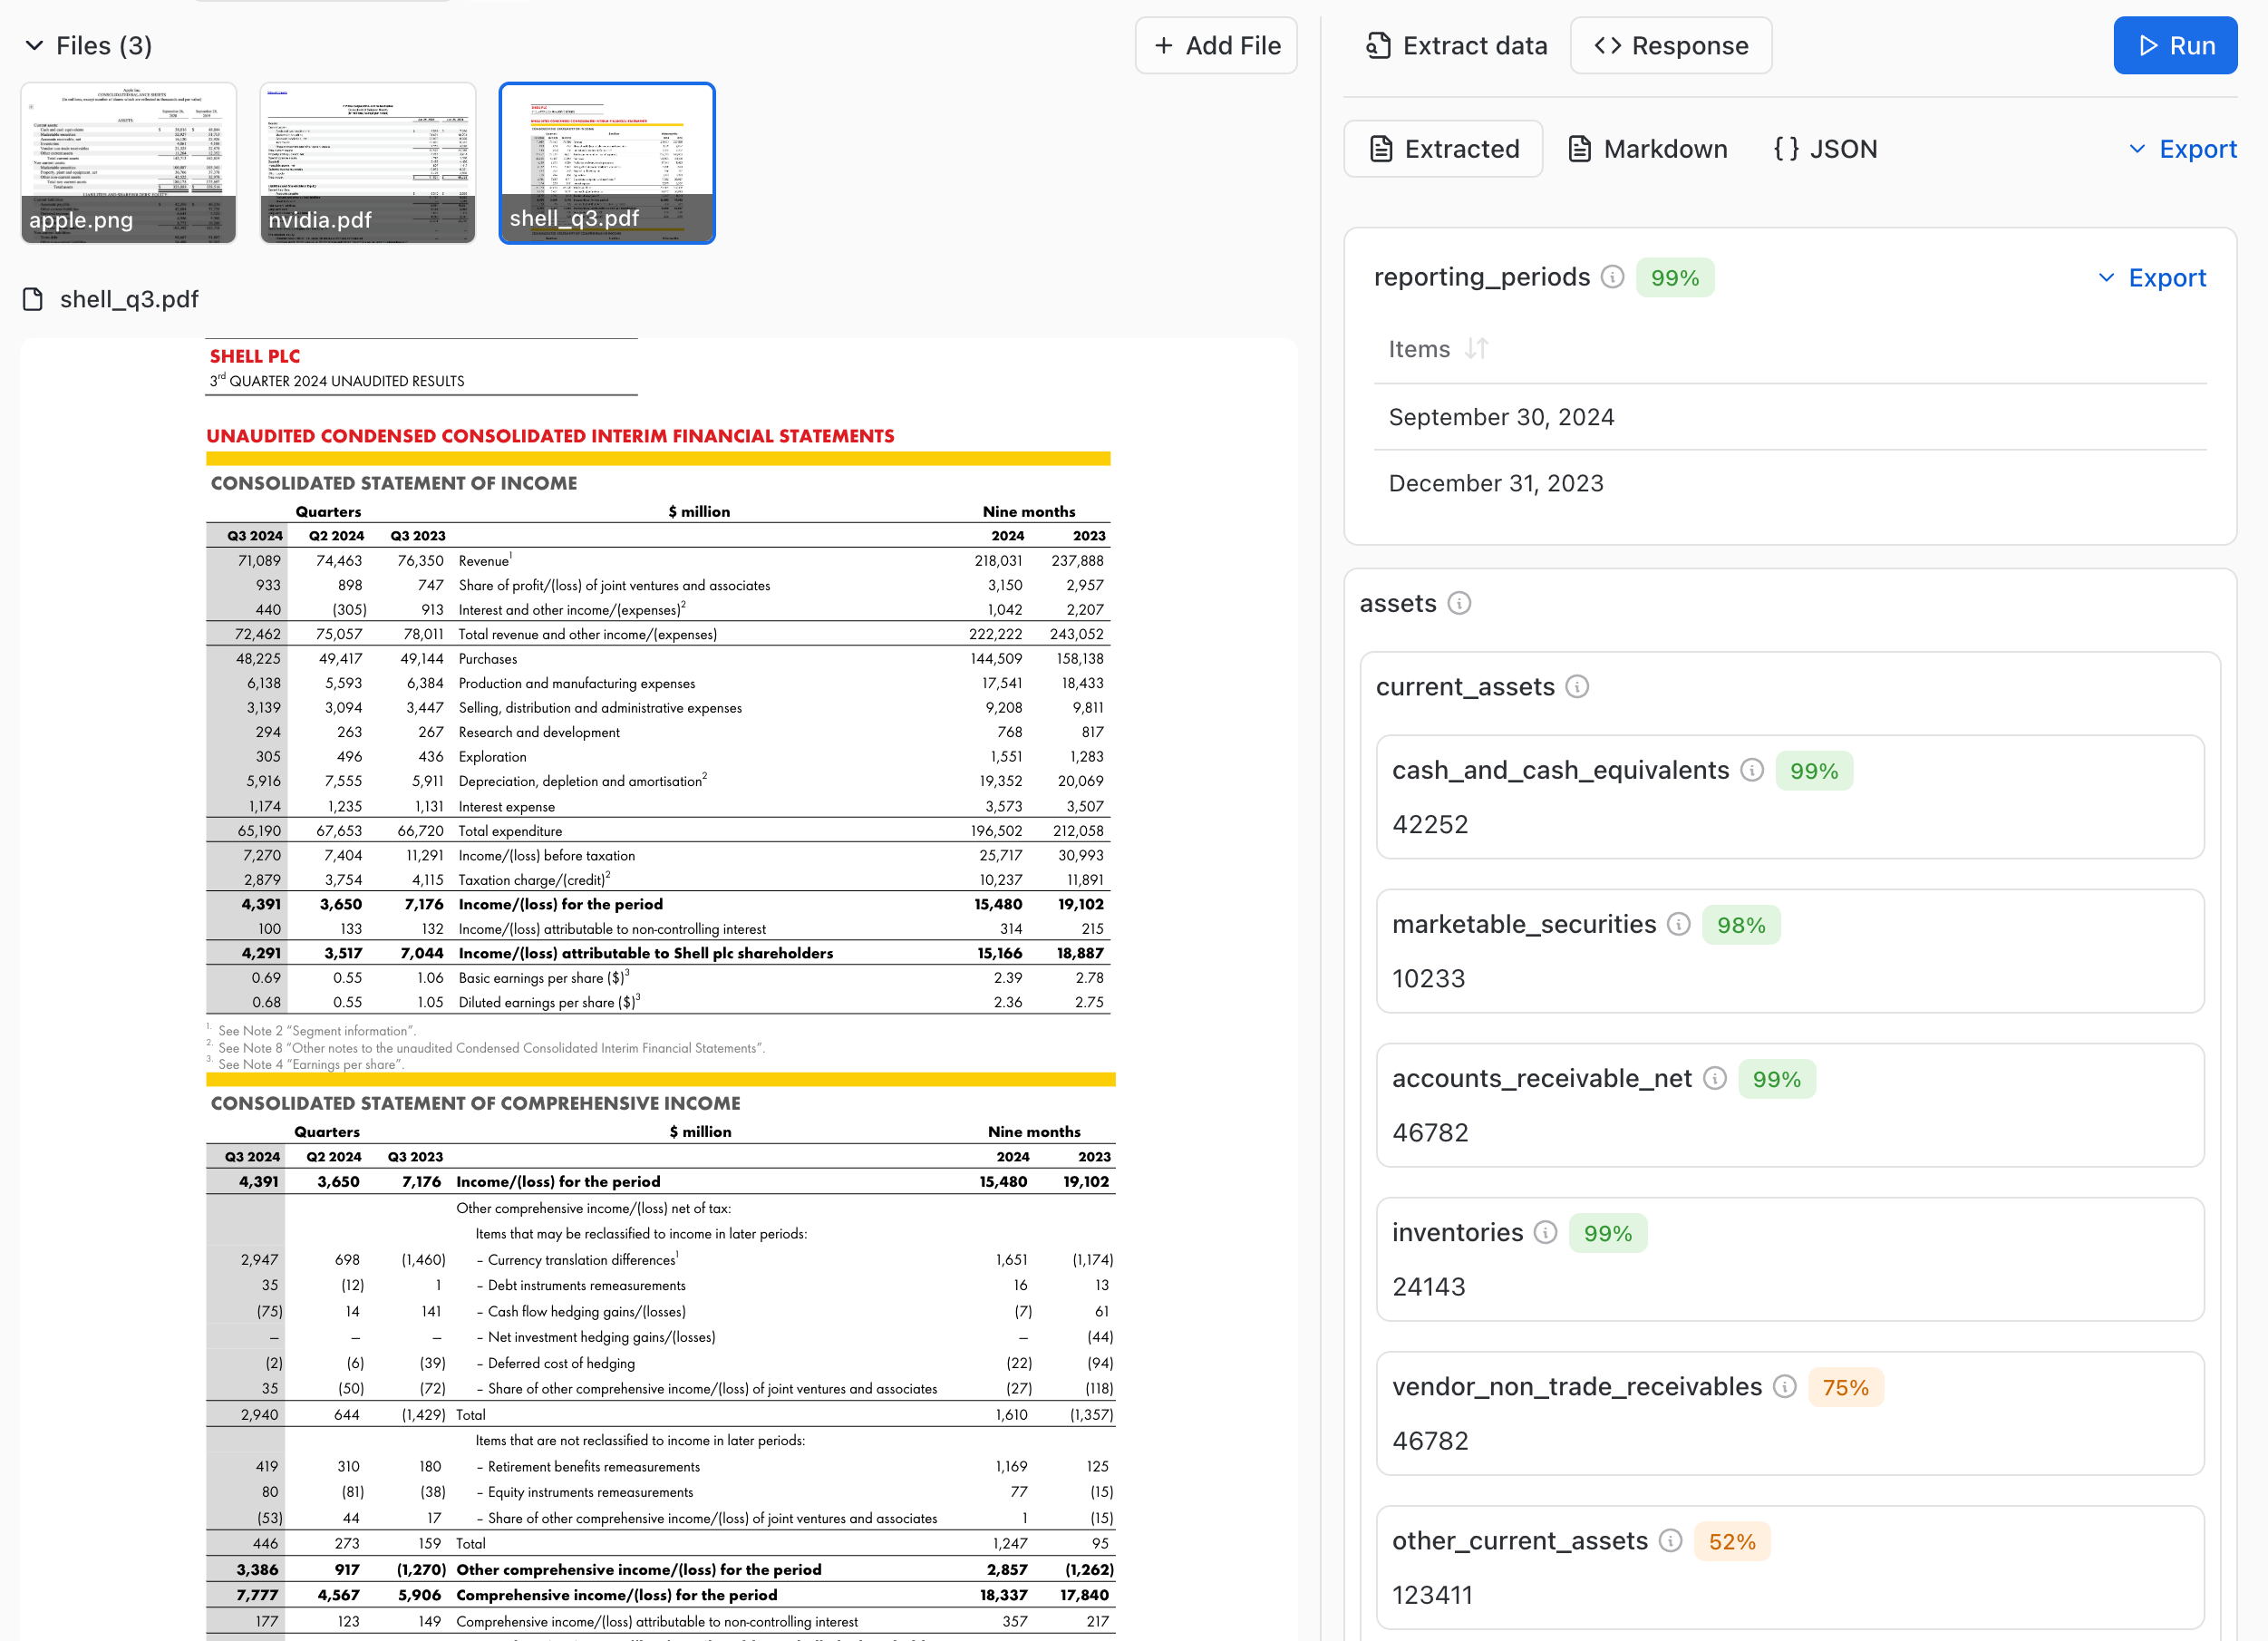Click info icon beside marketable_securities

(1679, 924)
